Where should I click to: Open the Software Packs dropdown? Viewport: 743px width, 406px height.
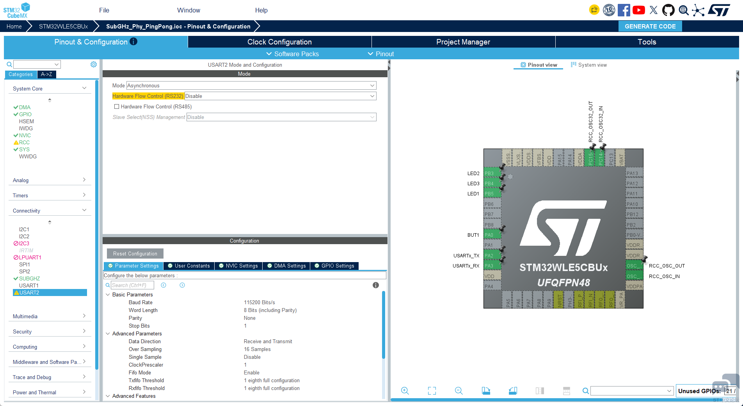292,54
